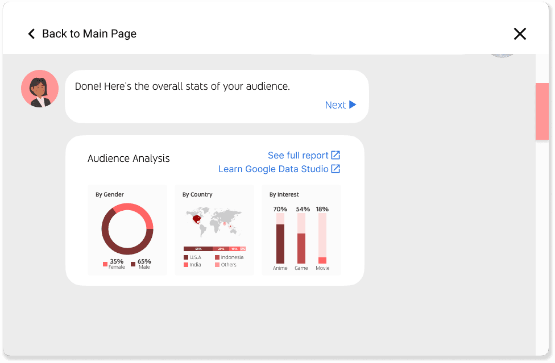Click the country percentage stacked bar
Screen dimensions: 555x363
[214, 249]
